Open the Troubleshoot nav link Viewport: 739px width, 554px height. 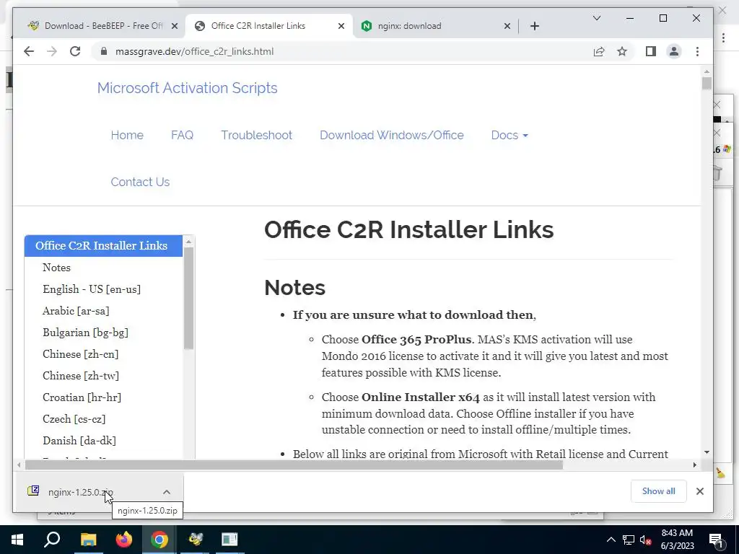pyautogui.click(x=256, y=135)
